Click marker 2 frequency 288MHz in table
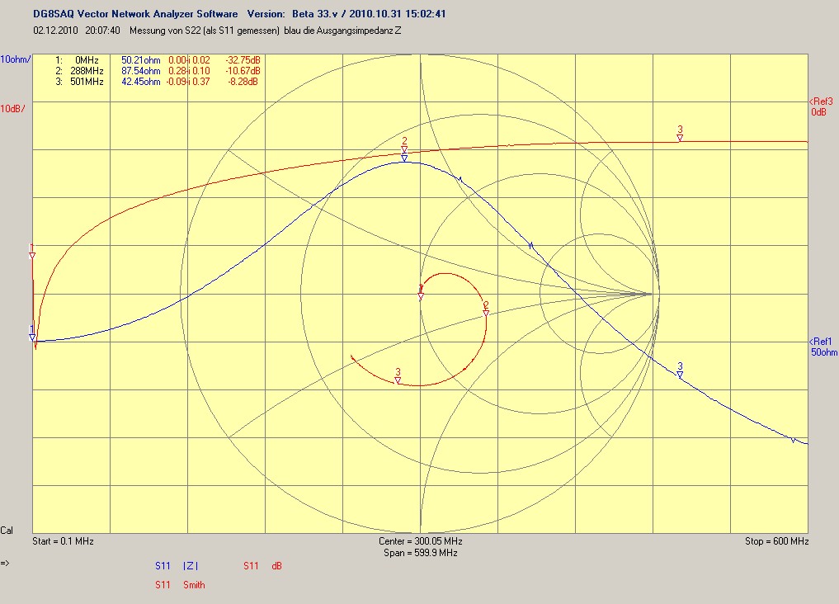 (x=87, y=71)
